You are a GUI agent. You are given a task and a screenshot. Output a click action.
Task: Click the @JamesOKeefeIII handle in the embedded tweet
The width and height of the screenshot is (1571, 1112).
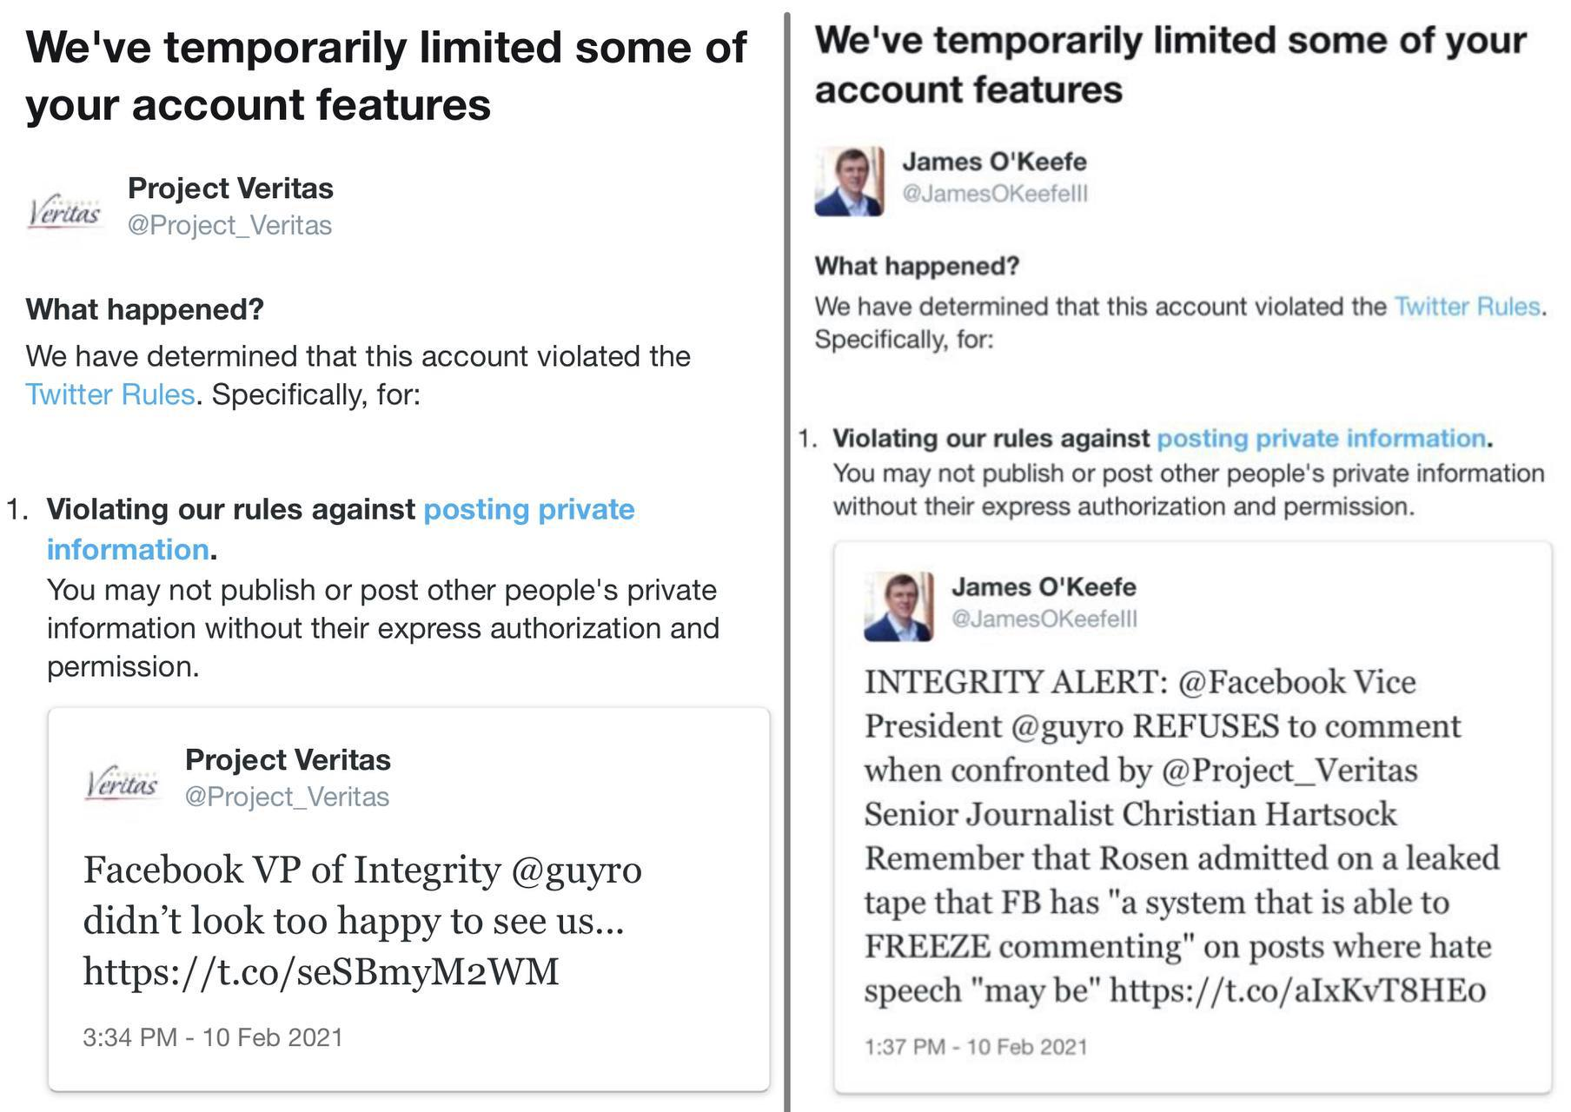pyautogui.click(x=1044, y=619)
